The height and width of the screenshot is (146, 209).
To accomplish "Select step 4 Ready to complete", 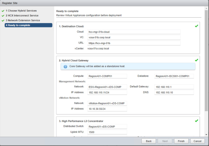I will tap(29, 25).
